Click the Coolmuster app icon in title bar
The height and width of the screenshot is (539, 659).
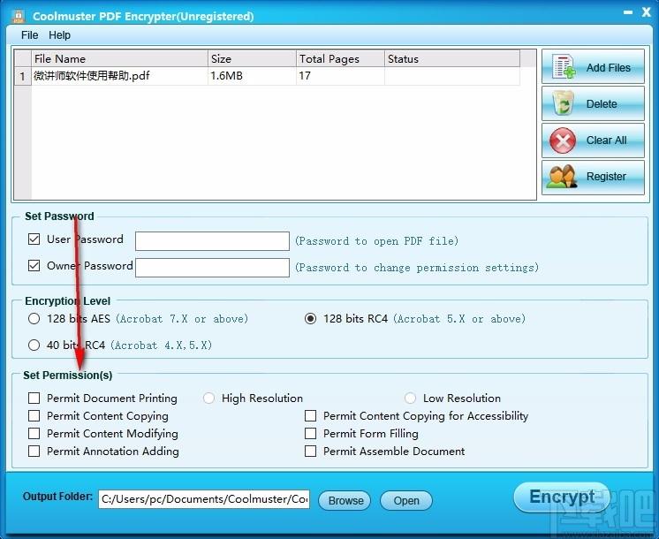pyautogui.click(x=19, y=16)
